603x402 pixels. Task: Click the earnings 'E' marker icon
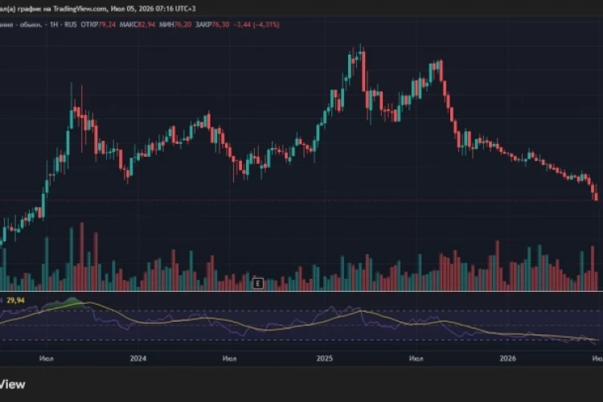pos(257,284)
